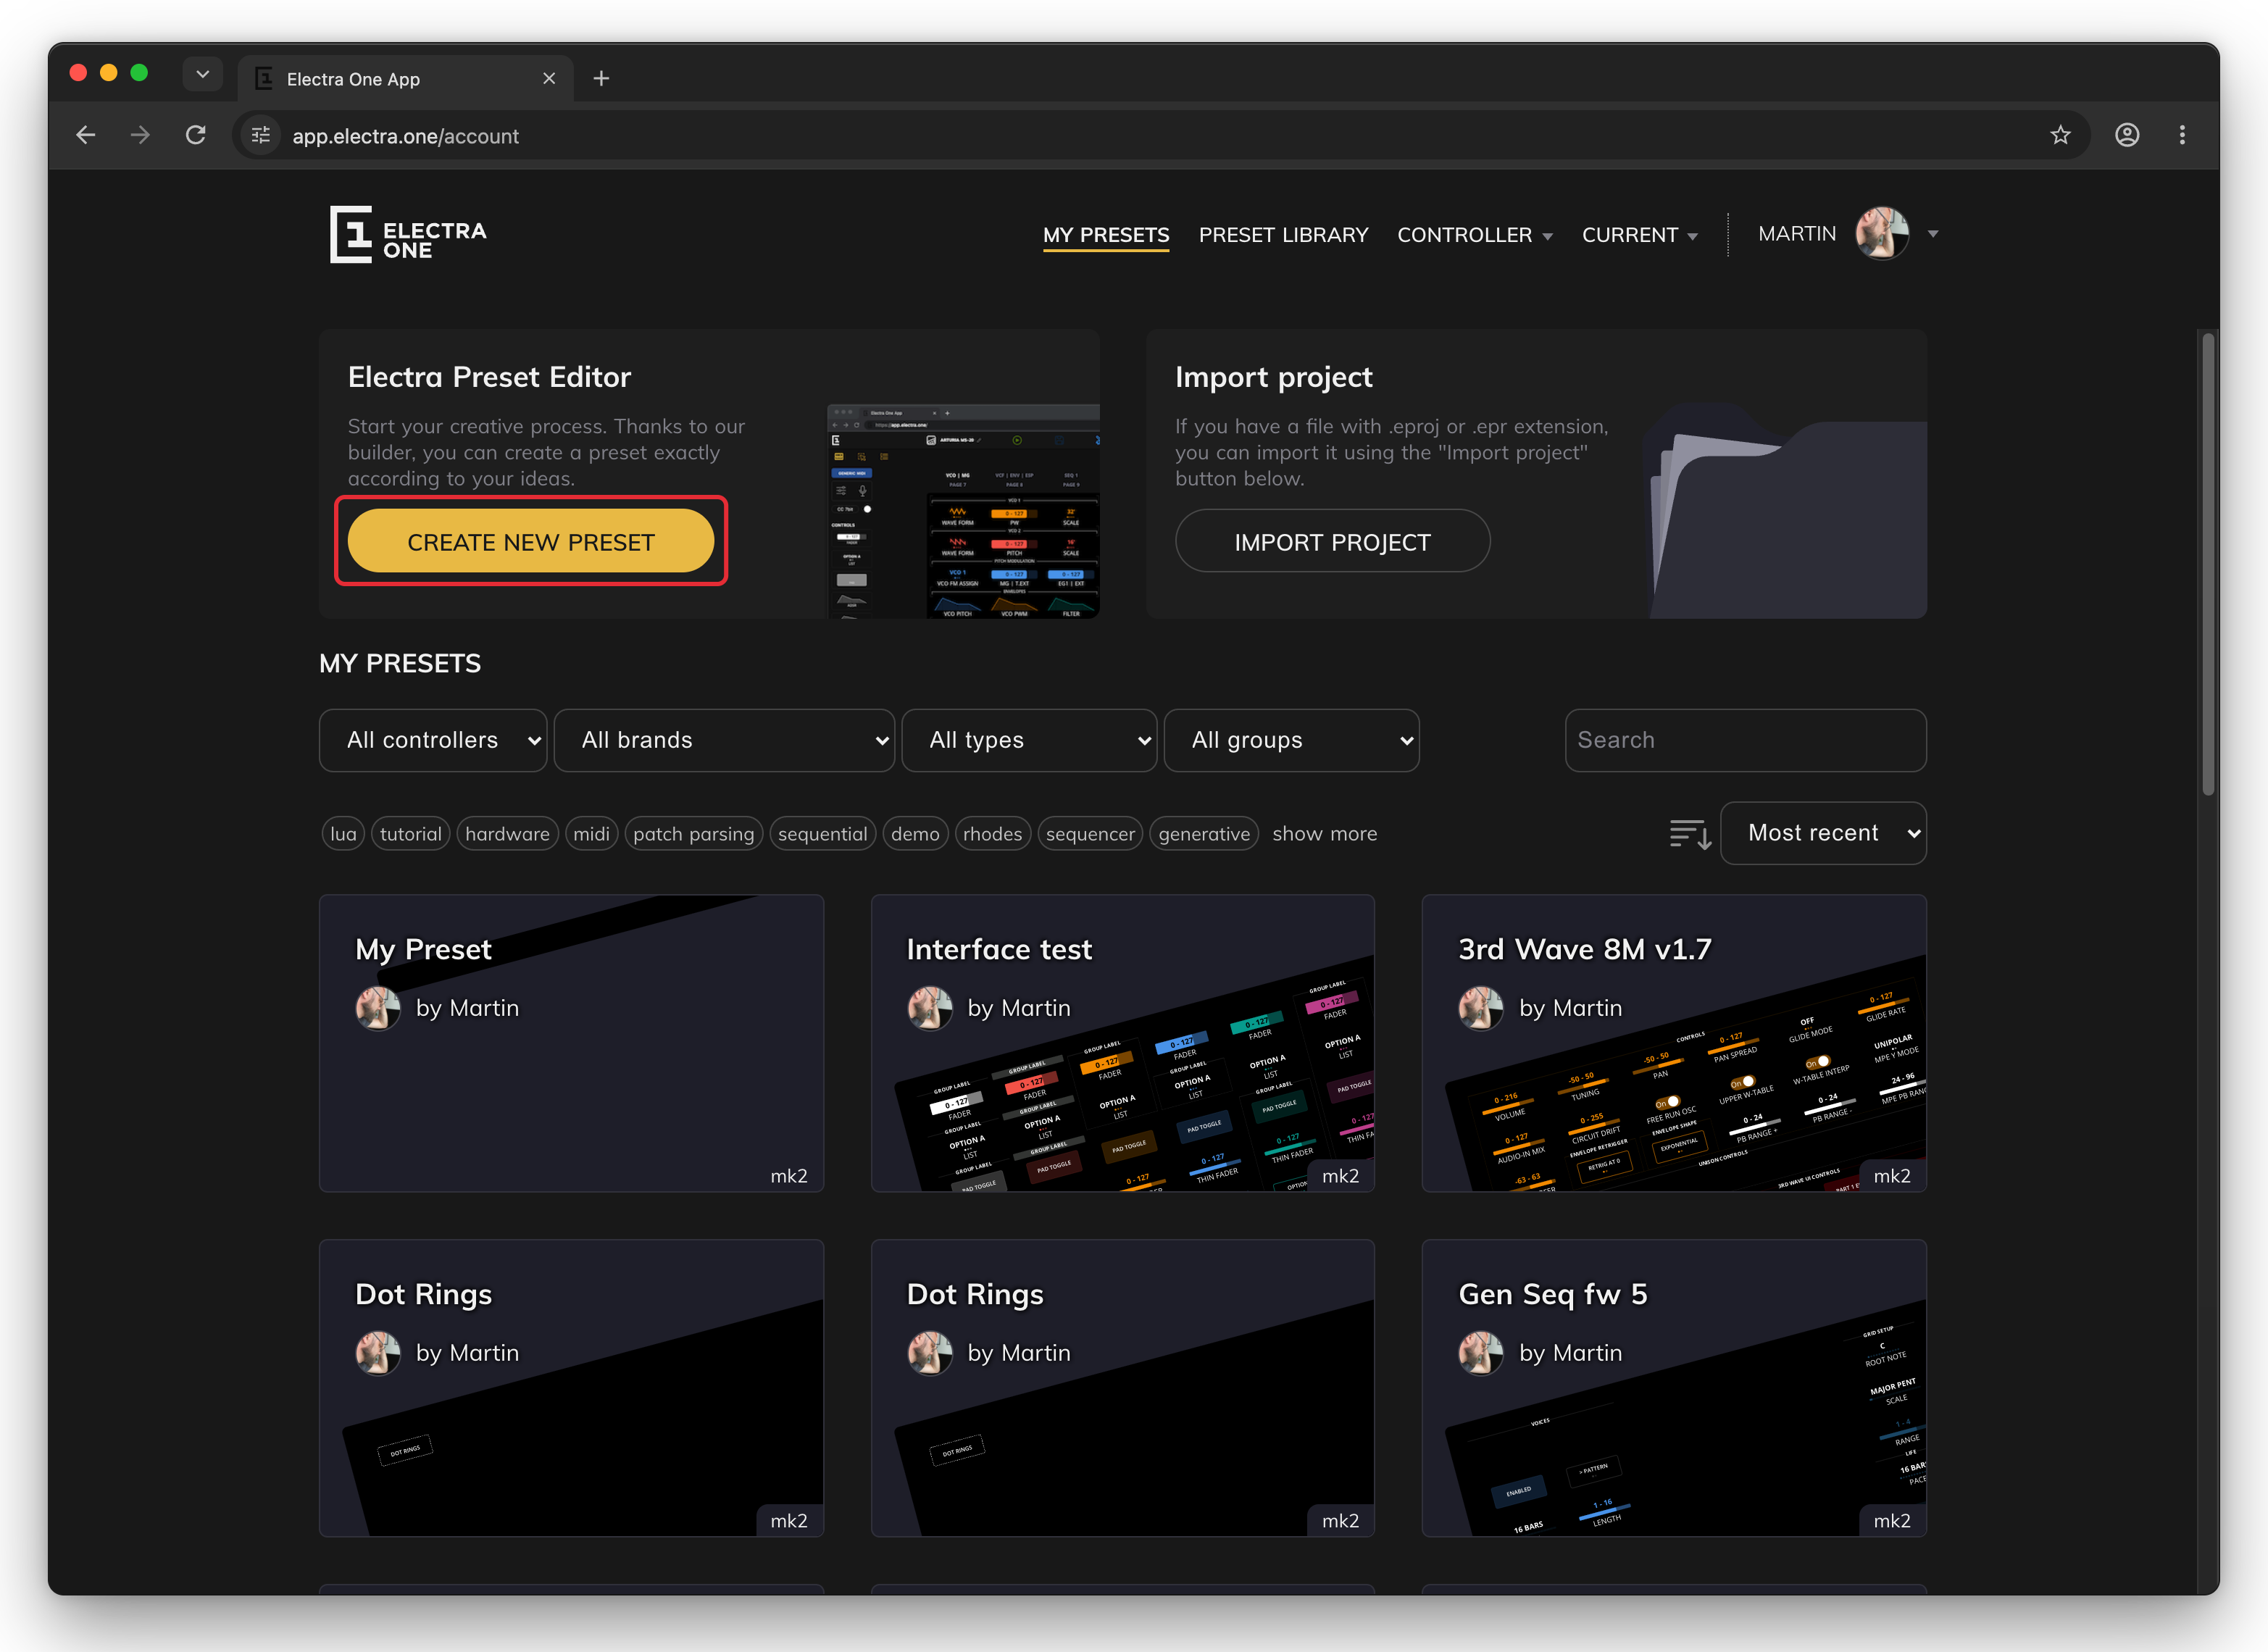Click the show more tags link
2268x1652 pixels.
pyautogui.click(x=1324, y=834)
